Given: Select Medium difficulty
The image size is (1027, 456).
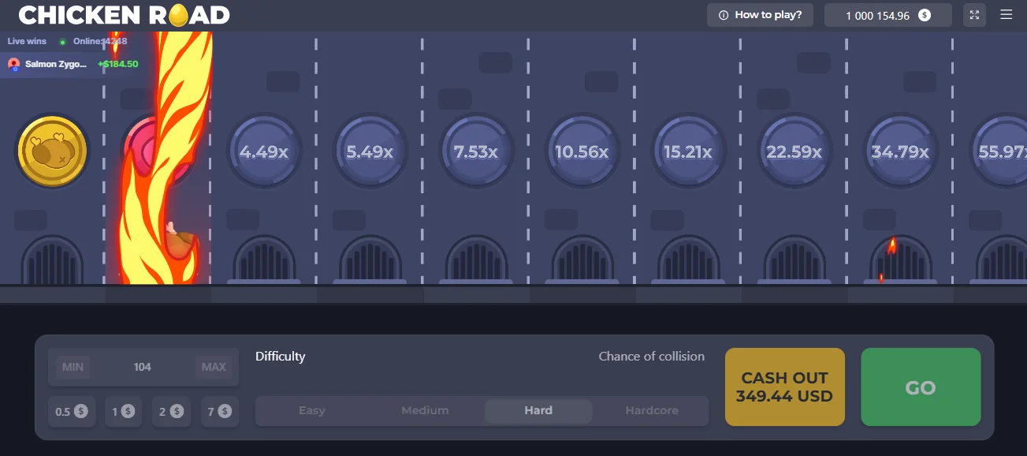Looking at the screenshot, I should pyautogui.click(x=425, y=410).
